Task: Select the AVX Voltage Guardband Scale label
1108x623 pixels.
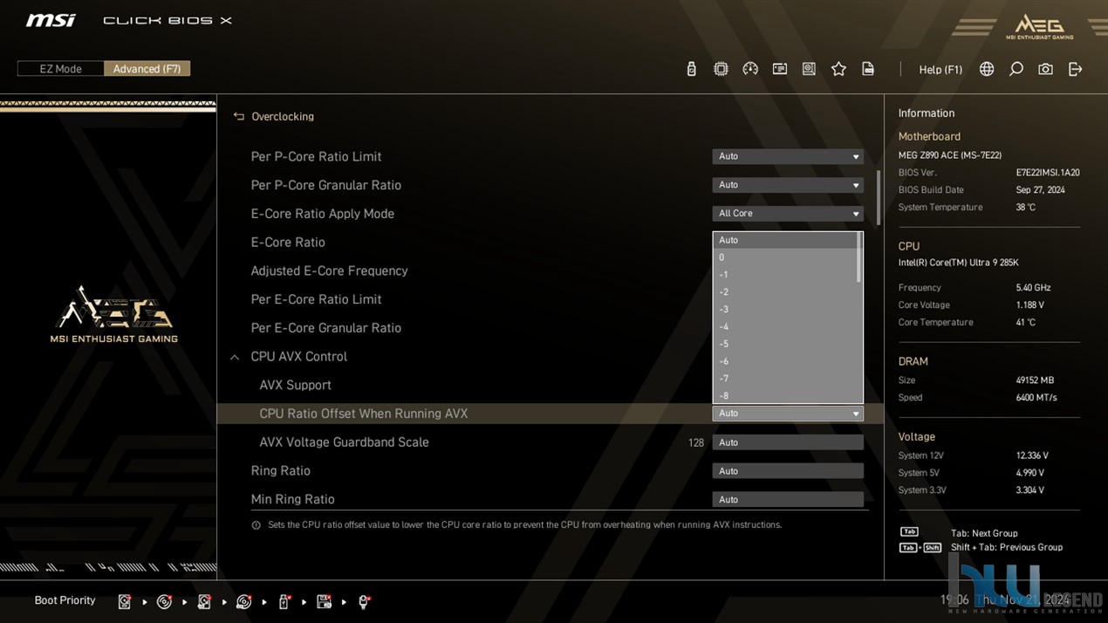Action: tap(344, 442)
